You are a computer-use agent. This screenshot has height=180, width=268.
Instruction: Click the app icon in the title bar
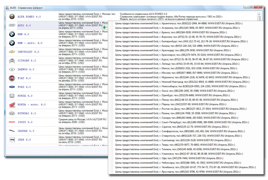tap(7, 8)
